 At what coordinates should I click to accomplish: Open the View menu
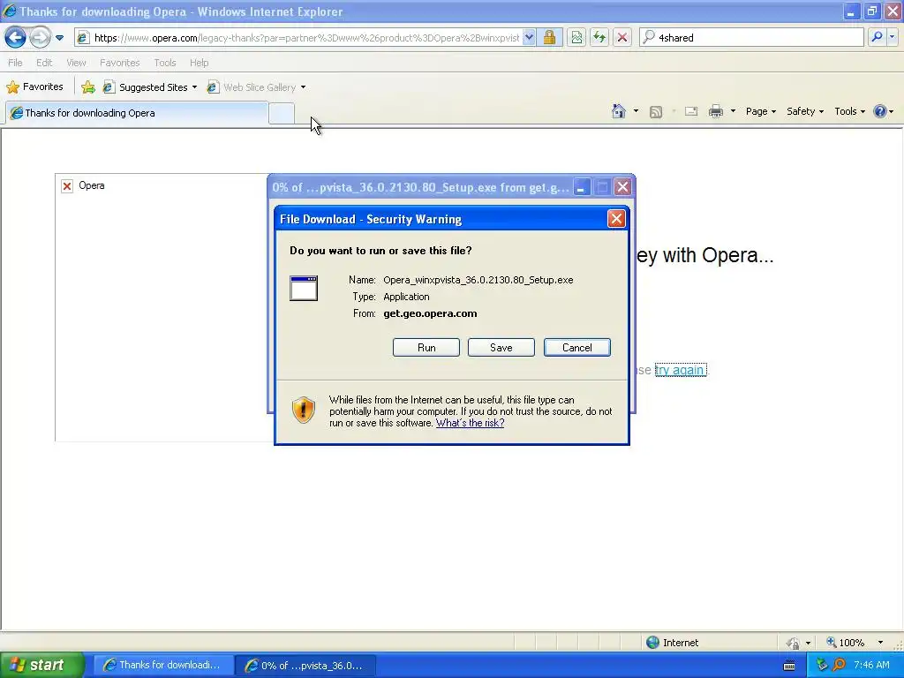click(76, 63)
